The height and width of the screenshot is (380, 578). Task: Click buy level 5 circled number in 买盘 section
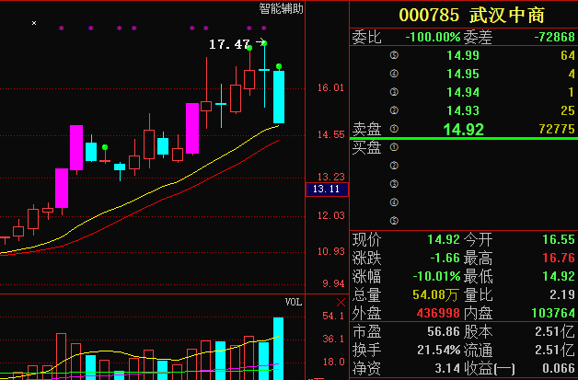[x=394, y=221]
